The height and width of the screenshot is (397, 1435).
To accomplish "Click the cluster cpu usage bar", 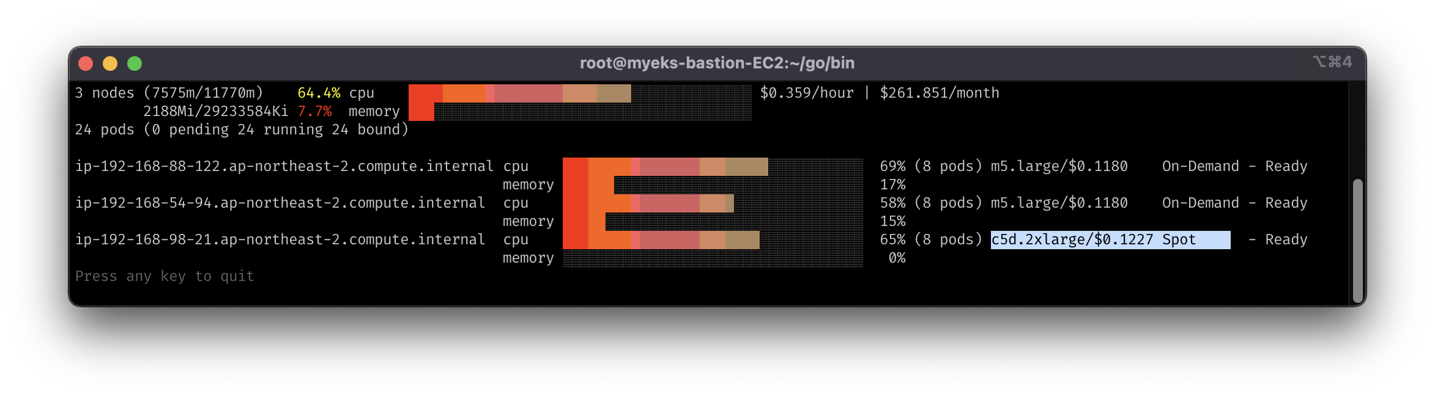I will coord(580,93).
